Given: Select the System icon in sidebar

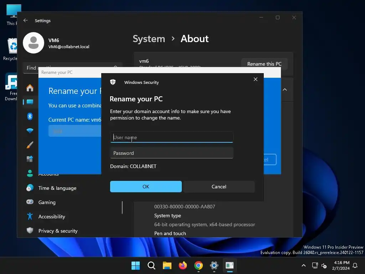Looking at the screenshot, I should click(x=30, y=102).
